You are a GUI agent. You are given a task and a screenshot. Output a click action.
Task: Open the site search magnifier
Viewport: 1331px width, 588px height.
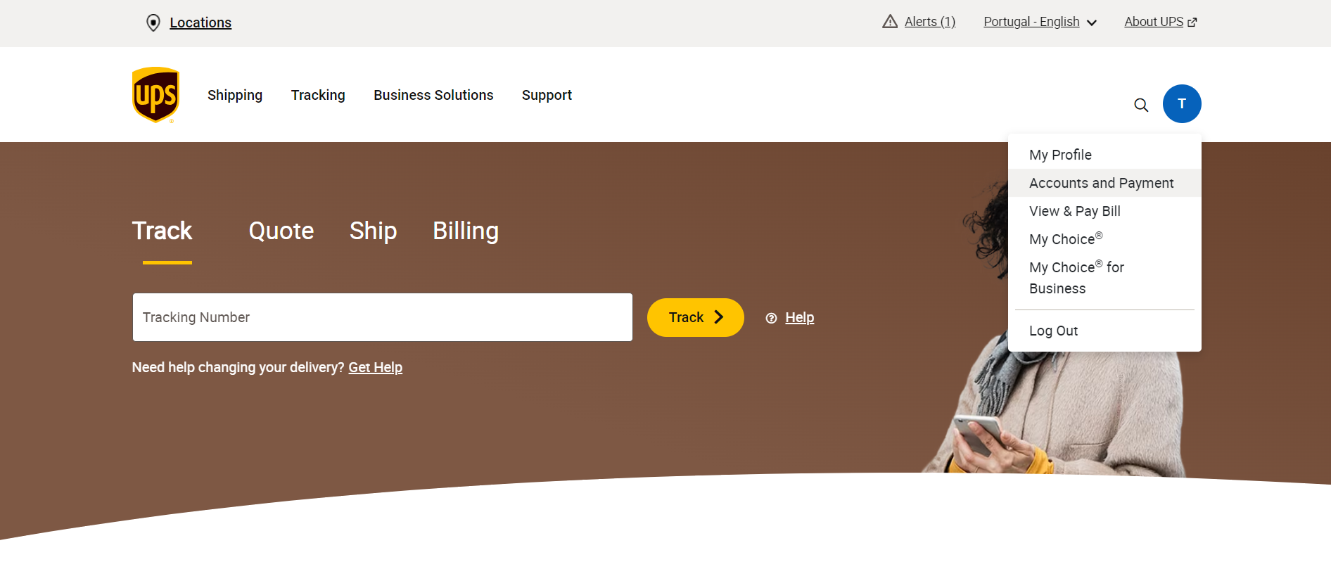coord(1141,105)
